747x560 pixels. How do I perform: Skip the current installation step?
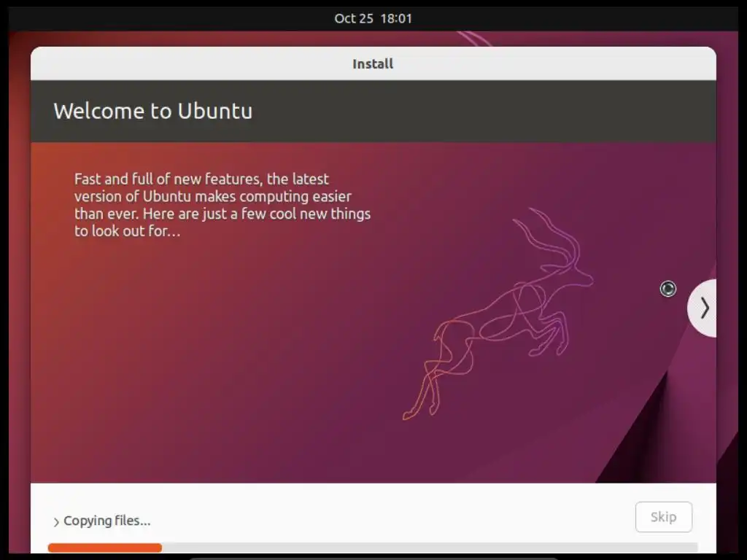tap(663, 517)
